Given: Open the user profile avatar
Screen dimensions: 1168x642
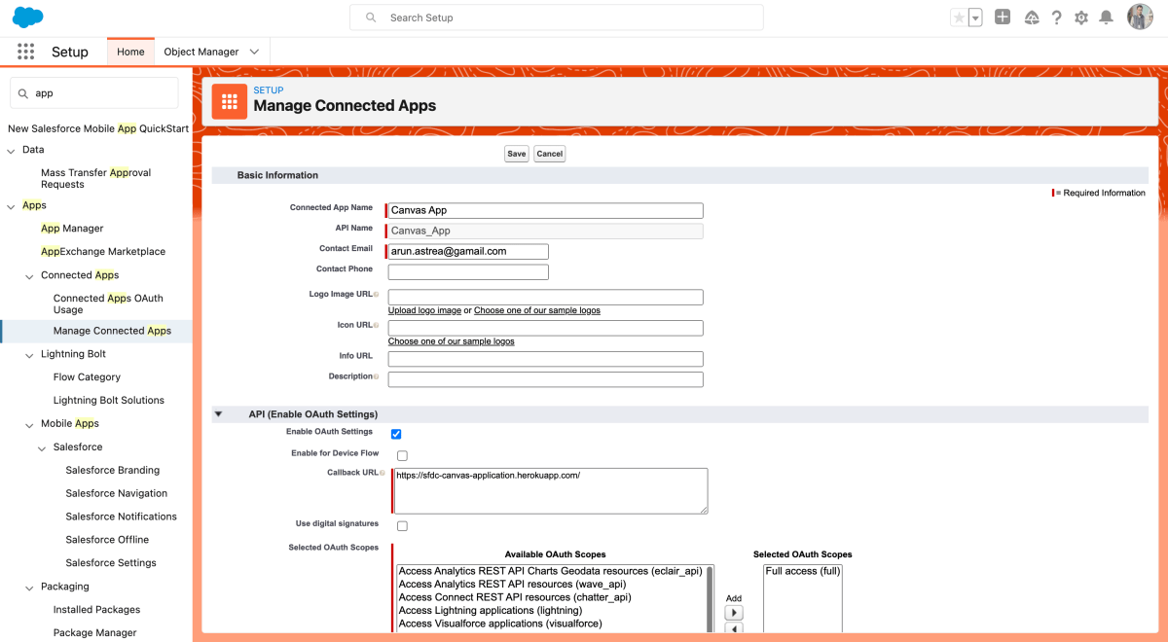Looking at the screenshot, I should 1140,18.
